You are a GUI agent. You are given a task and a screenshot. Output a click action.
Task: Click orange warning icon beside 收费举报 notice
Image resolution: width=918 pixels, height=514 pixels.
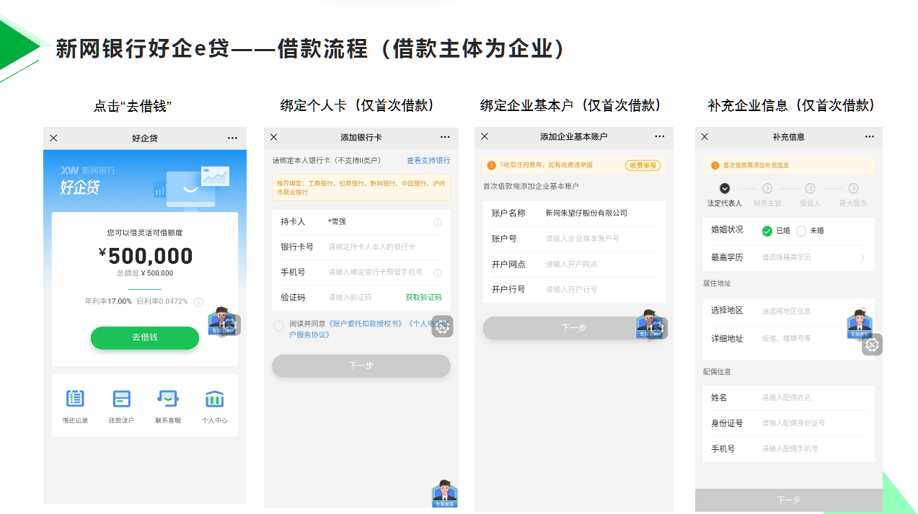pyautogui.click(x=492, y=165)
